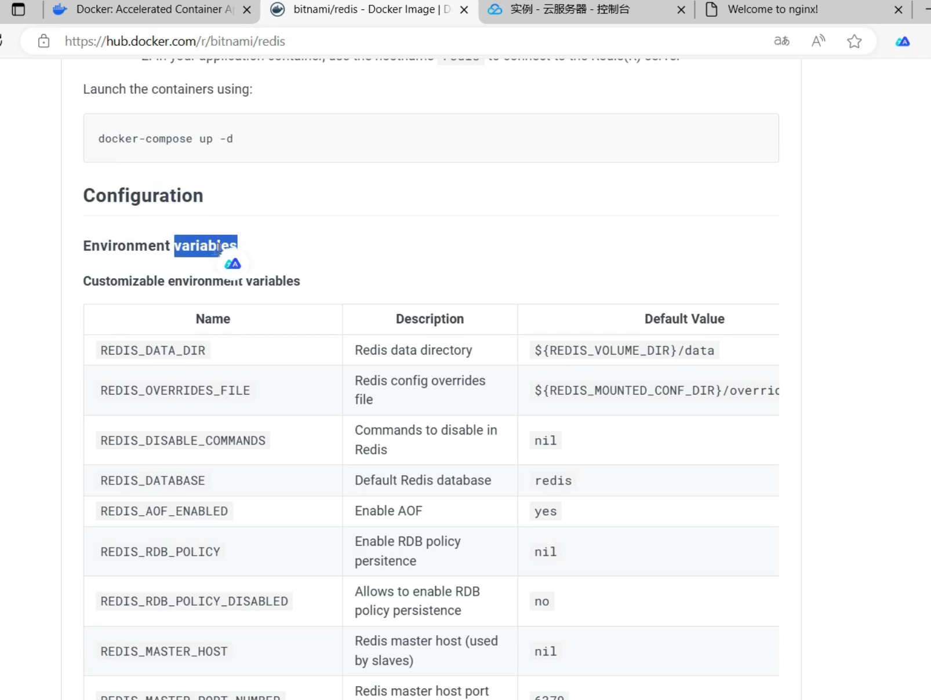The image size is (931, 700).
Task: Click the floating translate popup icon
Action: point(233,264)
